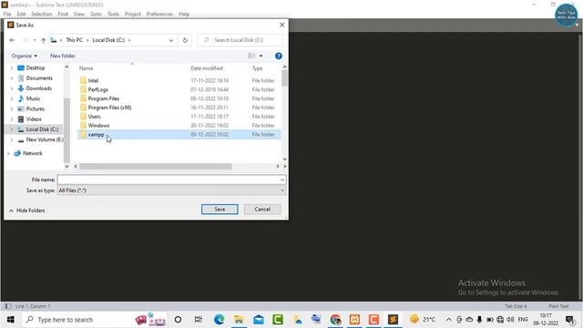Screen dimensions: 583x328
Task: Open Task View on the taskbar
Action: [x=199, y=320]
